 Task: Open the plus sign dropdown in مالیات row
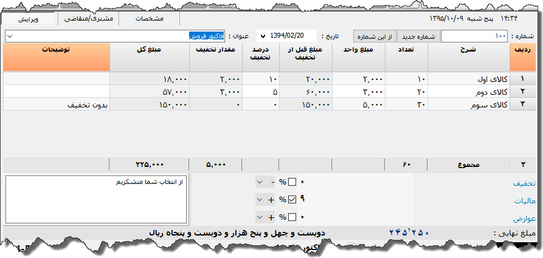point(260,199)
